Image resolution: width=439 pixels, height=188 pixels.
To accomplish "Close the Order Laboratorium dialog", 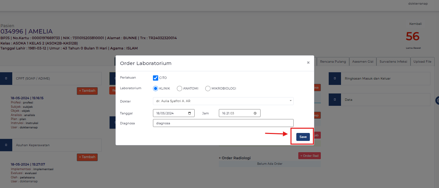I will coord(308,62).
